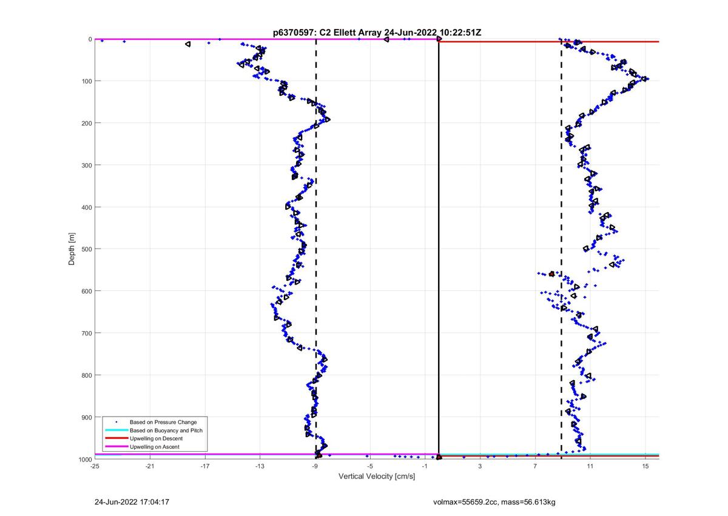
Task: Click the depth tick label '800'
Action: pyautogui.click(x=87, y=375)
